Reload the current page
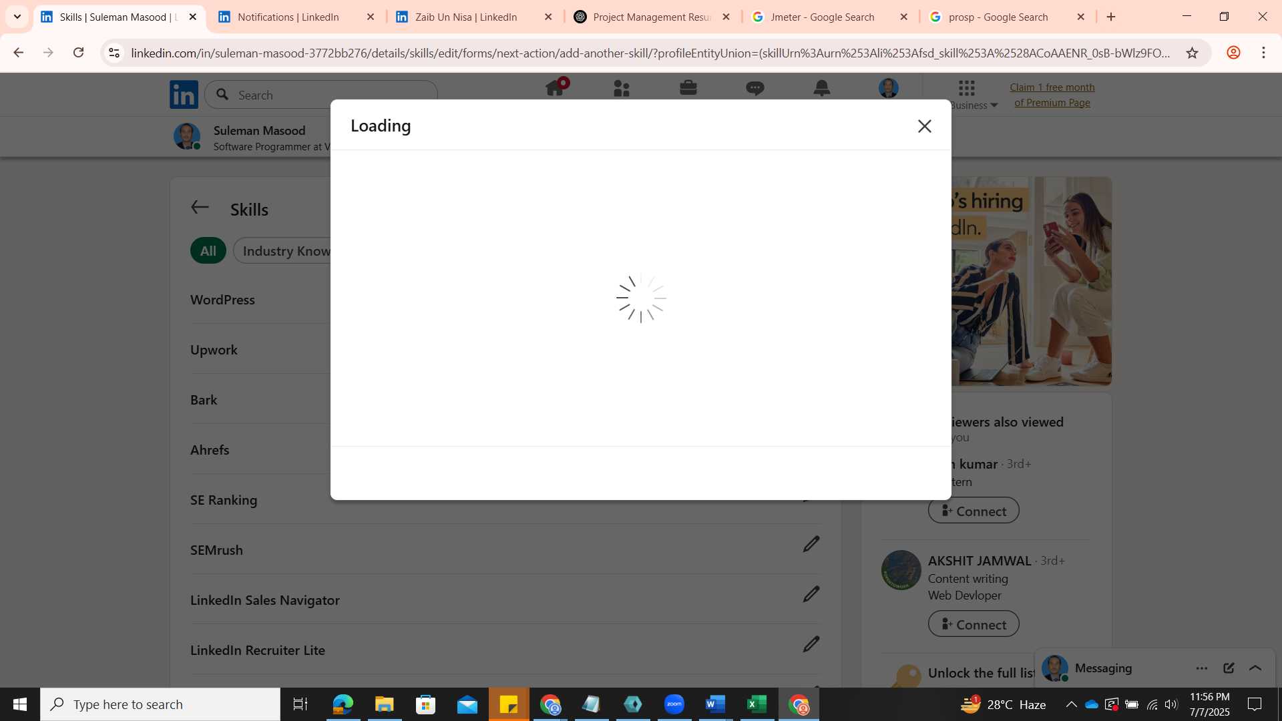The width and height of the screenshot is (1282, 721). [78, 53]
